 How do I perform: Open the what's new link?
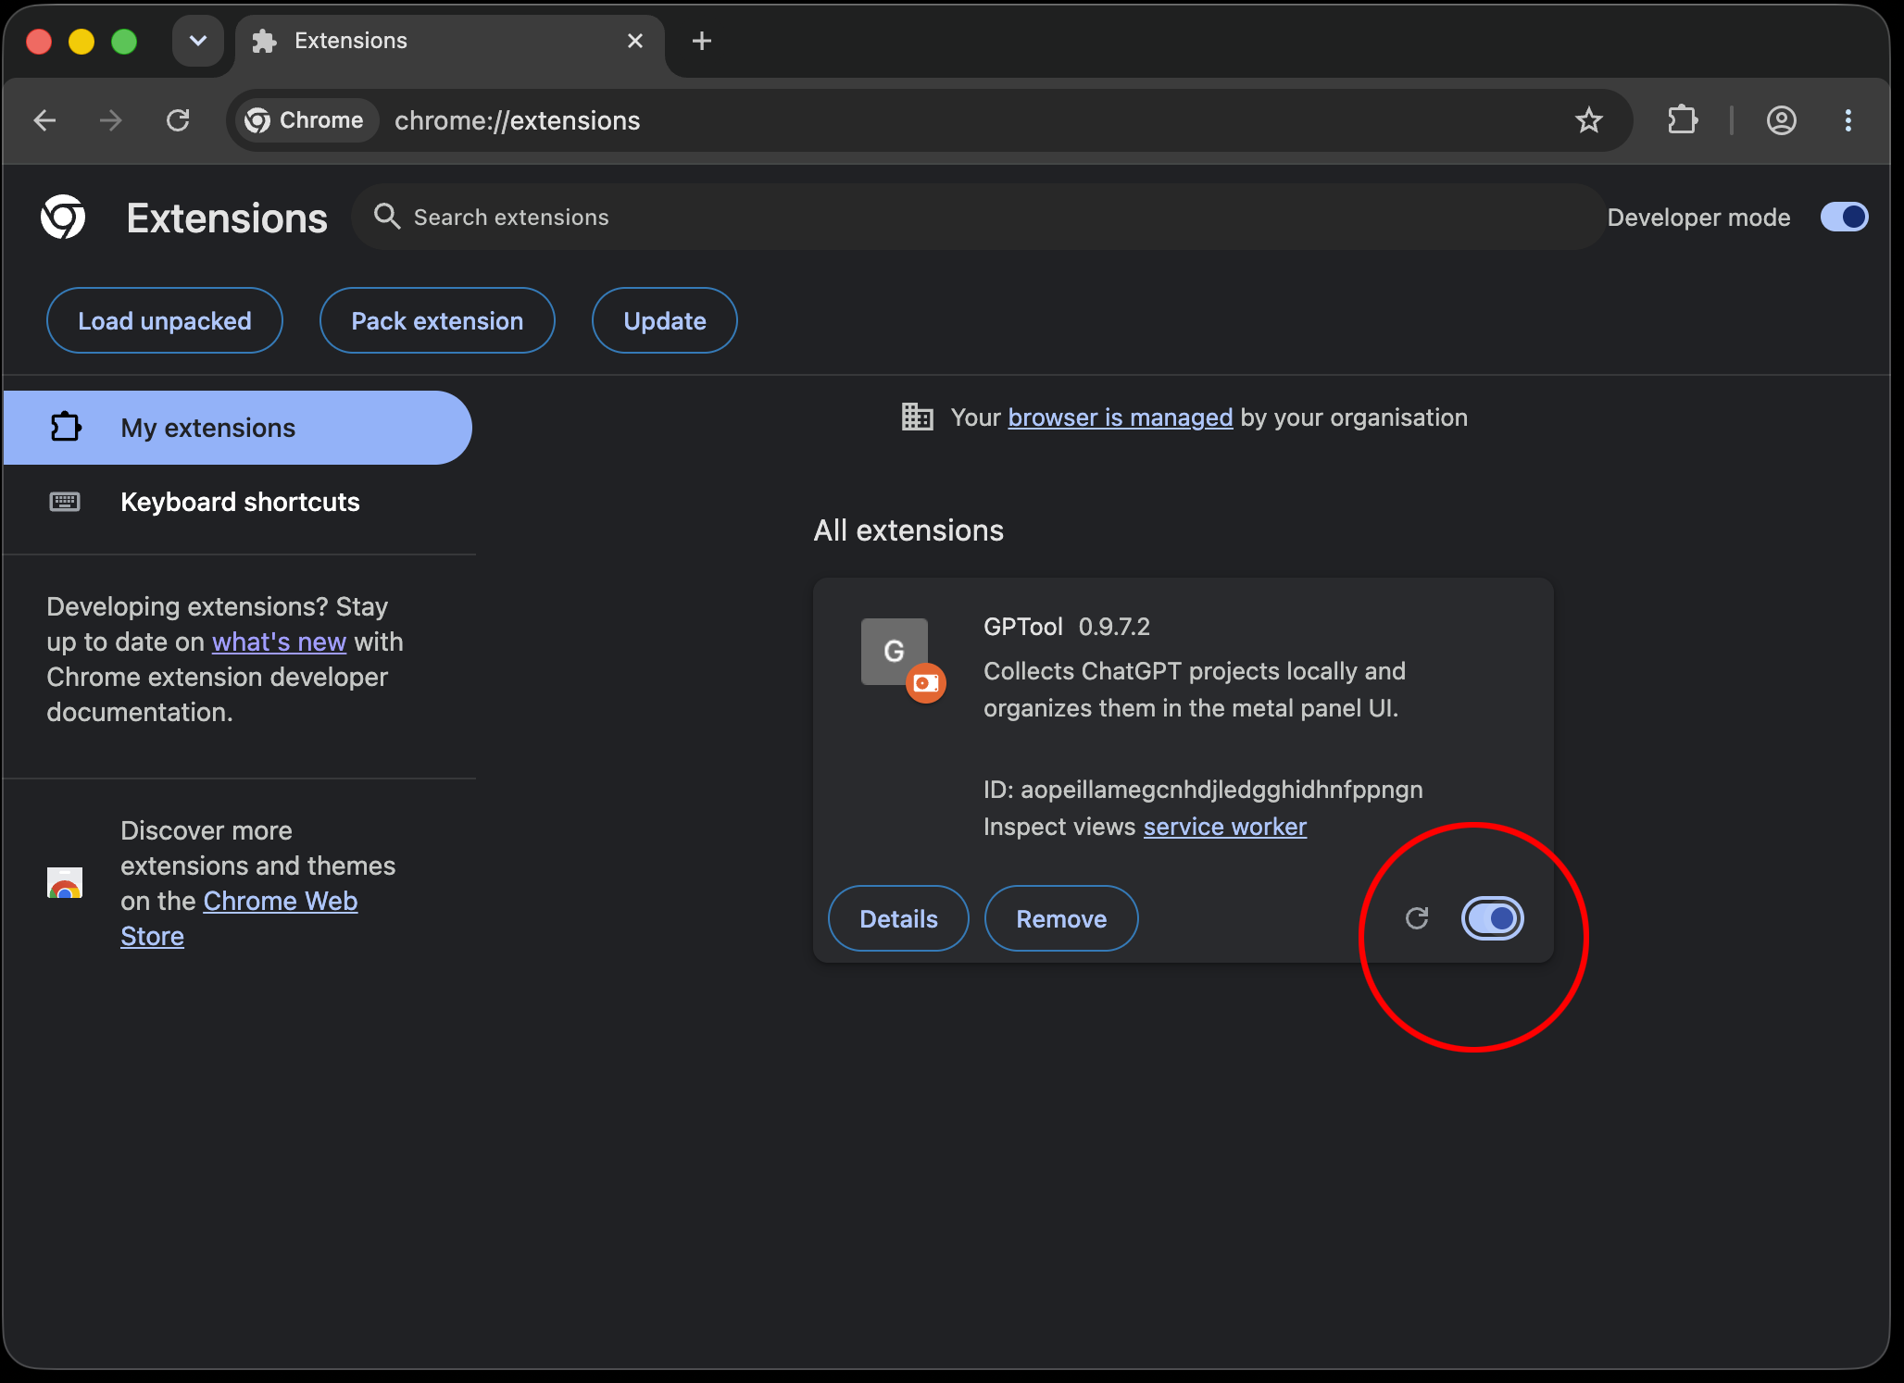tap(279, 642)
